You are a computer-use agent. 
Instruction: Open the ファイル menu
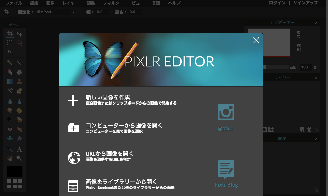[13, 3]
